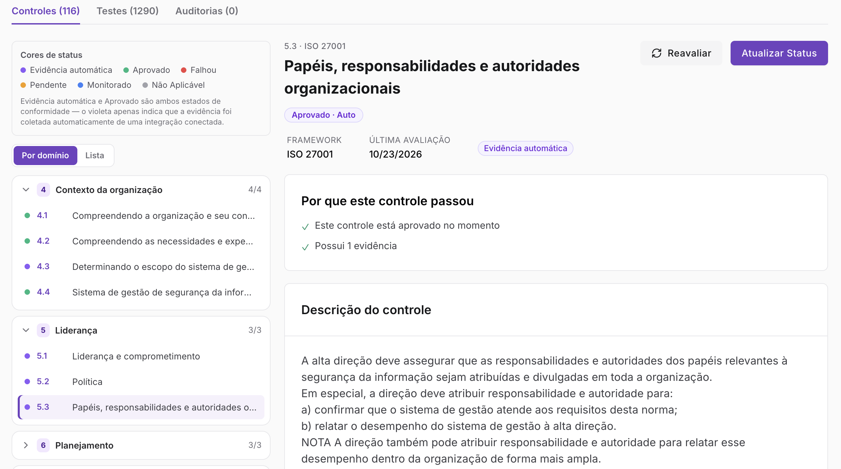Click the 10/23/2026 last evaluation date
This screenshot has height=469, width=841.
[x=395, y=155]
